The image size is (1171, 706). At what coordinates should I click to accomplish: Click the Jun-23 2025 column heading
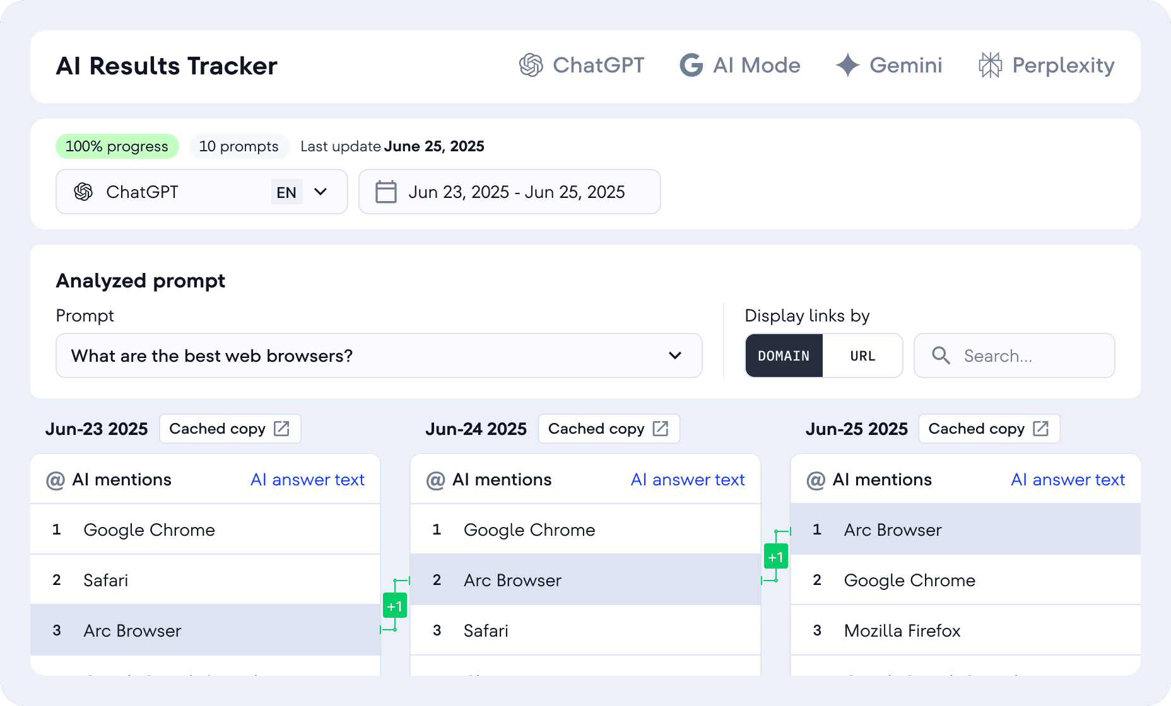pyautogui.click(x=97, y=429)
